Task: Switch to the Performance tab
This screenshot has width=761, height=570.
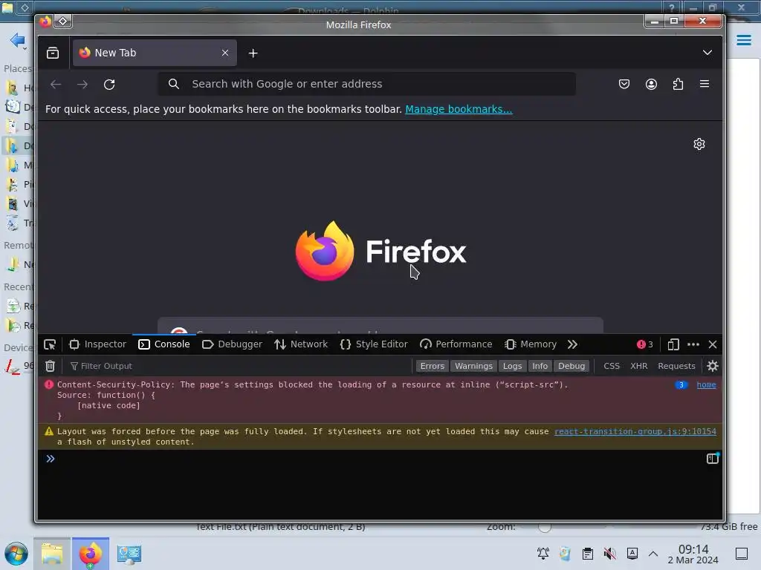Action: [456, 344]
